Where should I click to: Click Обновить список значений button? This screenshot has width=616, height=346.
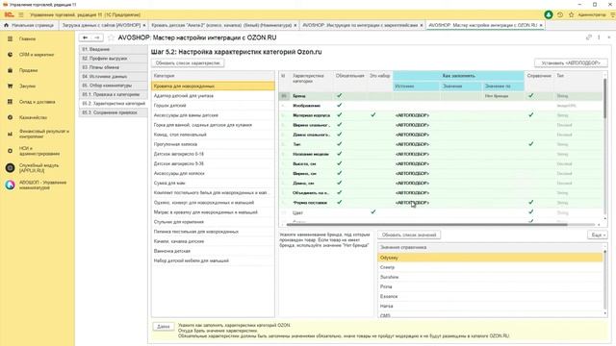coord(409,235)
